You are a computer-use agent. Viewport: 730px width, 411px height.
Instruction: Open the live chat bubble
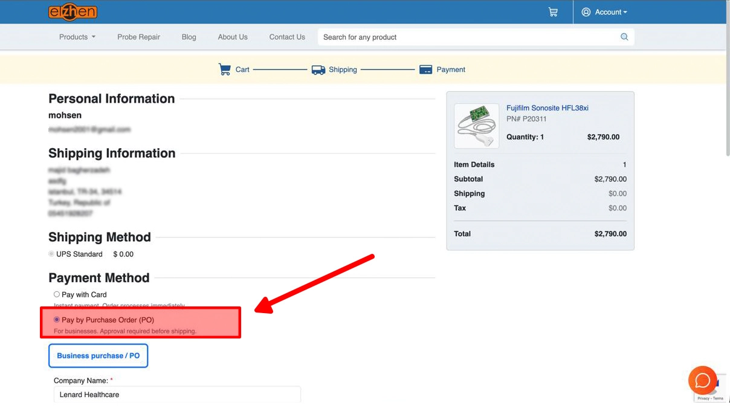point(703,380)
